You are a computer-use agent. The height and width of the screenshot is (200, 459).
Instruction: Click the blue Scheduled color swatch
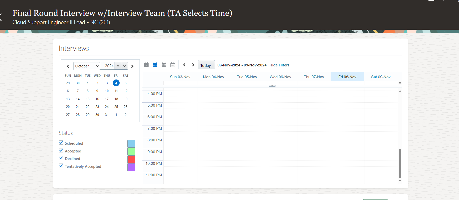coord(131,144)
